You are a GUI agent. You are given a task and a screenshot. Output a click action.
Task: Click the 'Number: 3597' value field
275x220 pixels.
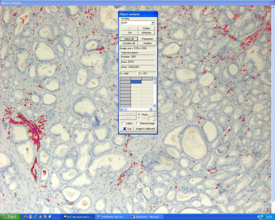point(138,57)
